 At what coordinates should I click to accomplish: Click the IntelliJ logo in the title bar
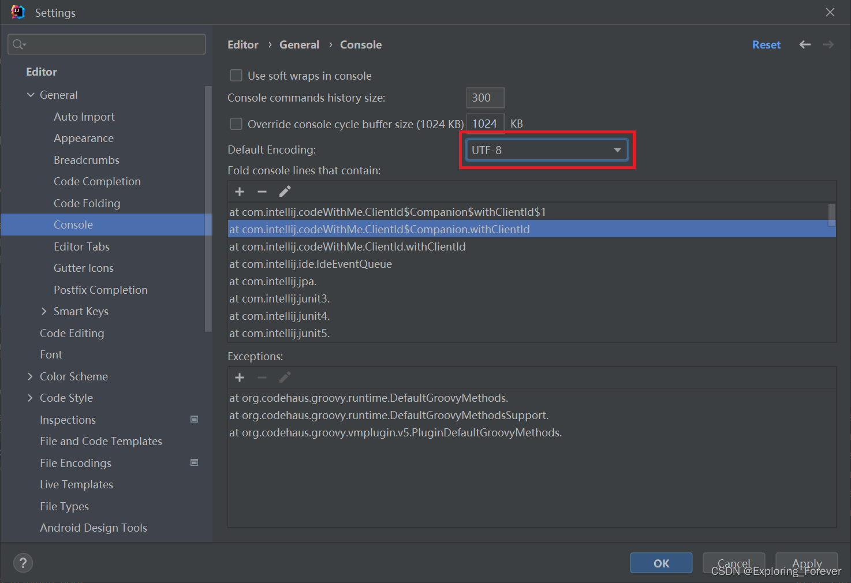point(18,12)
